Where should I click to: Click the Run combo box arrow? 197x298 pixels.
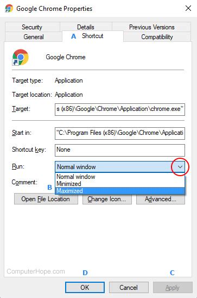click(x=180, y=167)
